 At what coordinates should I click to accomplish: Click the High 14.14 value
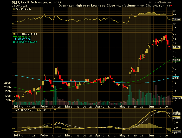coord(82,5)
